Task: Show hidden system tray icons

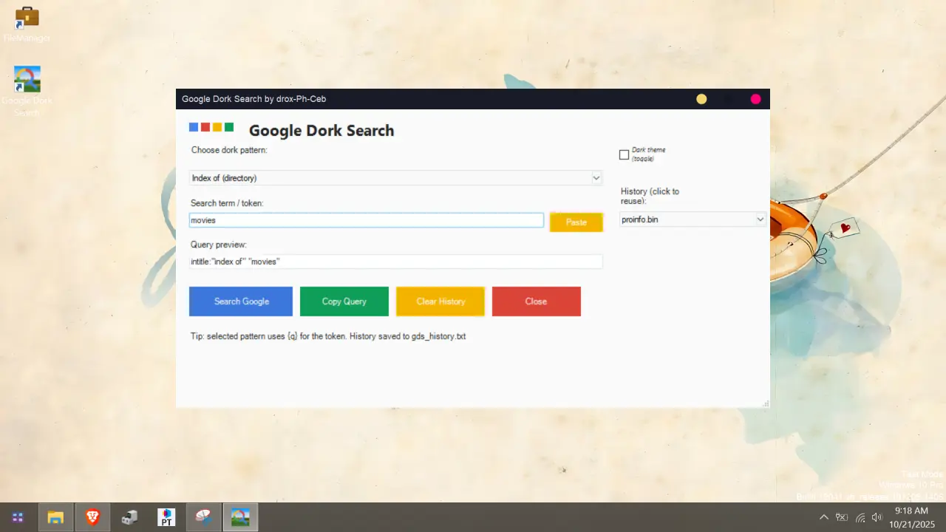Action: point(824,517)
